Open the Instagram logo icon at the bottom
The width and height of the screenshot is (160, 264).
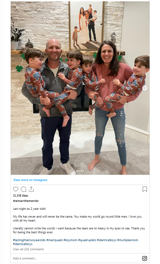coord(145,258)
